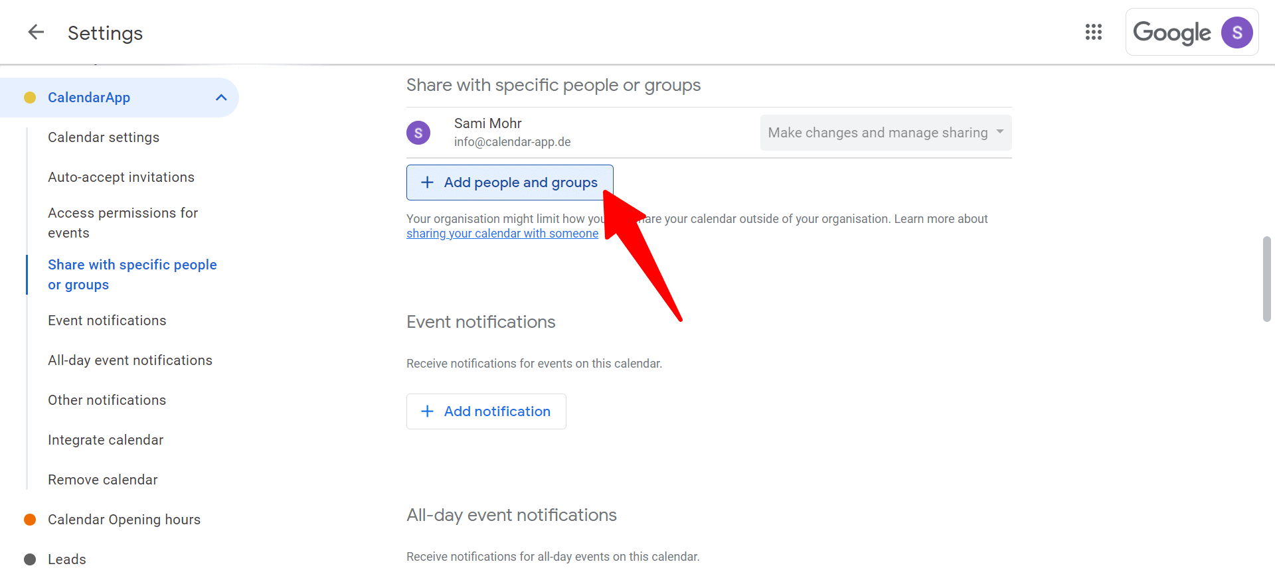Click the Google logo
This screenshot has height=584, width=1275.
pyautogui.click(x=1172, y=33)
